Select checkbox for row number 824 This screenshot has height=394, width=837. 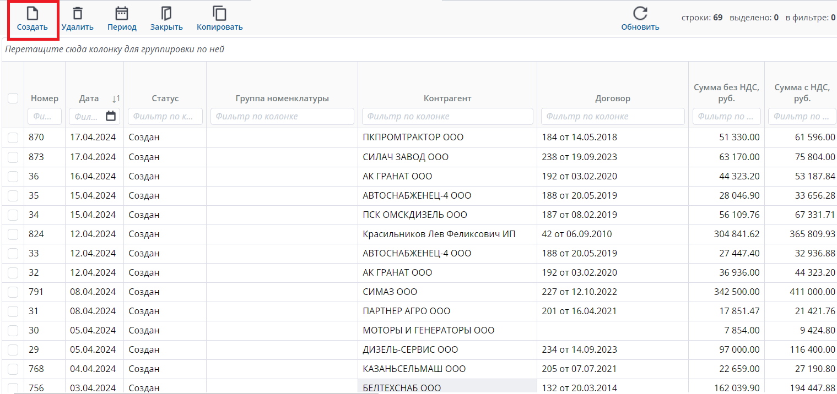click(x=13, y=234)
